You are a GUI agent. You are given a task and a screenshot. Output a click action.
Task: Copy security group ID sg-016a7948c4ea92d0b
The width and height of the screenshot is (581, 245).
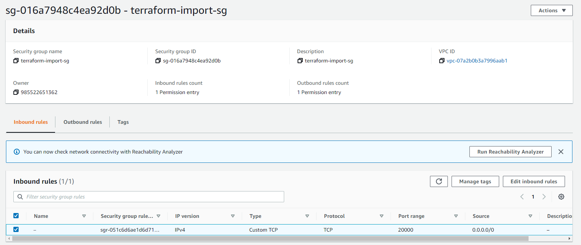coord(158,61)
